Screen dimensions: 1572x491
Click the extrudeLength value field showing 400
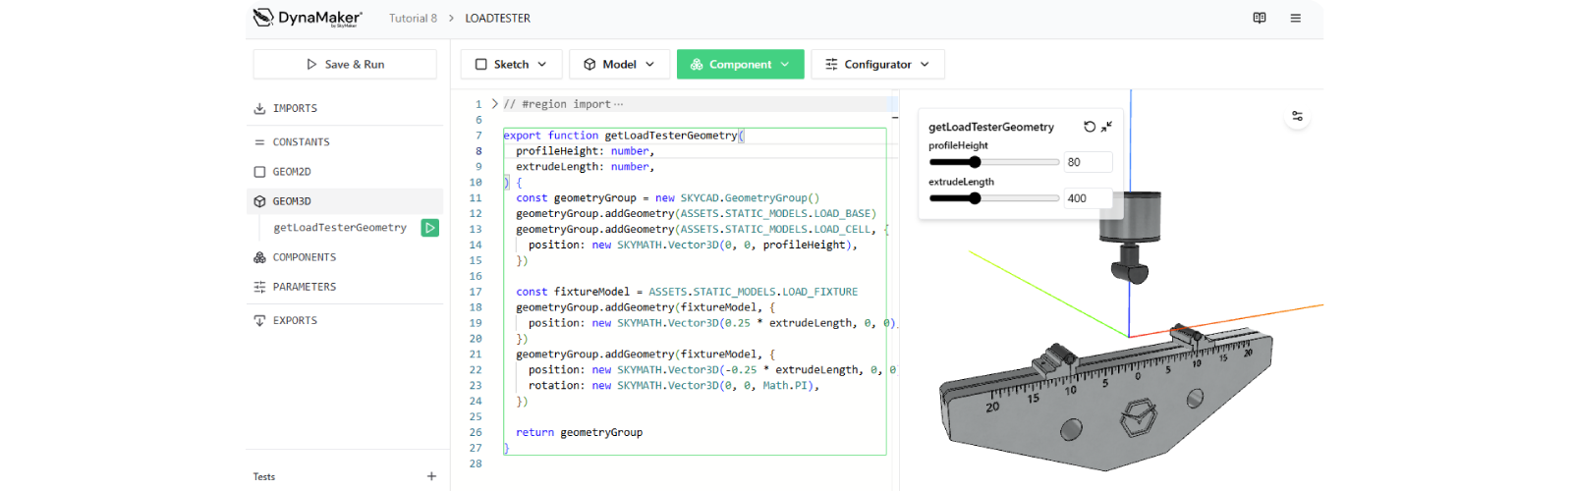[1087, 198]
